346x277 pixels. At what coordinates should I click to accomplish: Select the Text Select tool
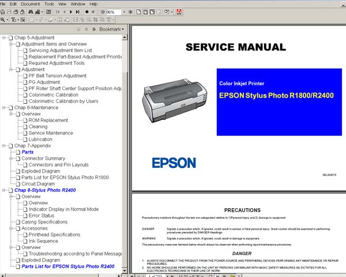coord(14,20)
